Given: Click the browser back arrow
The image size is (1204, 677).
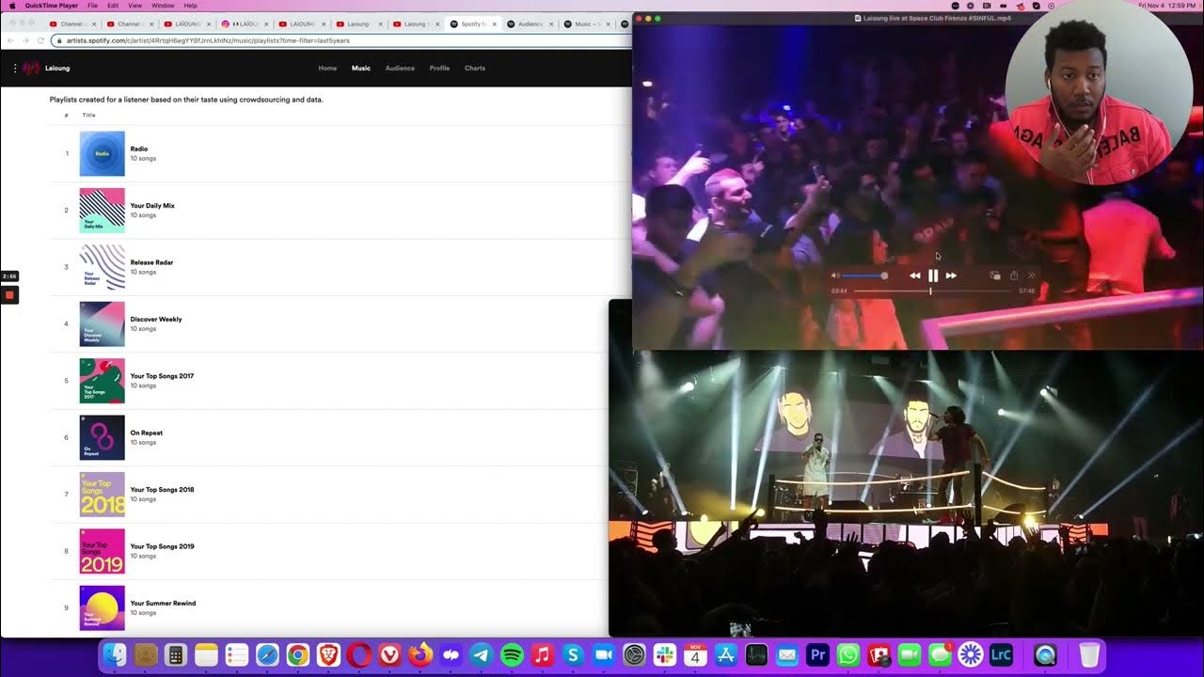Looking at the screenshot, I should coord(11,40).
